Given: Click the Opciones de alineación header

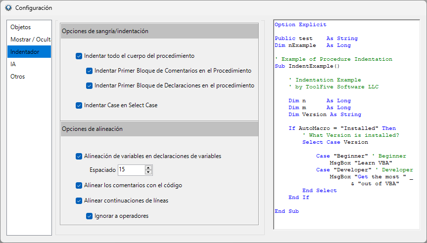Looking at the screenshot, I should 159,129.
